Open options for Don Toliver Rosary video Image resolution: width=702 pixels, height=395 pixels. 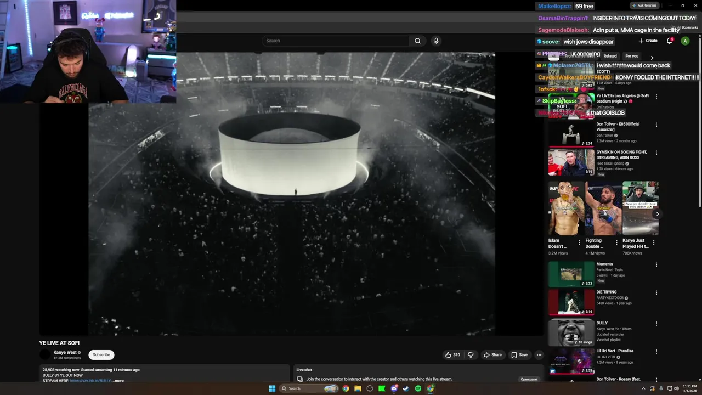coord(656,379)
